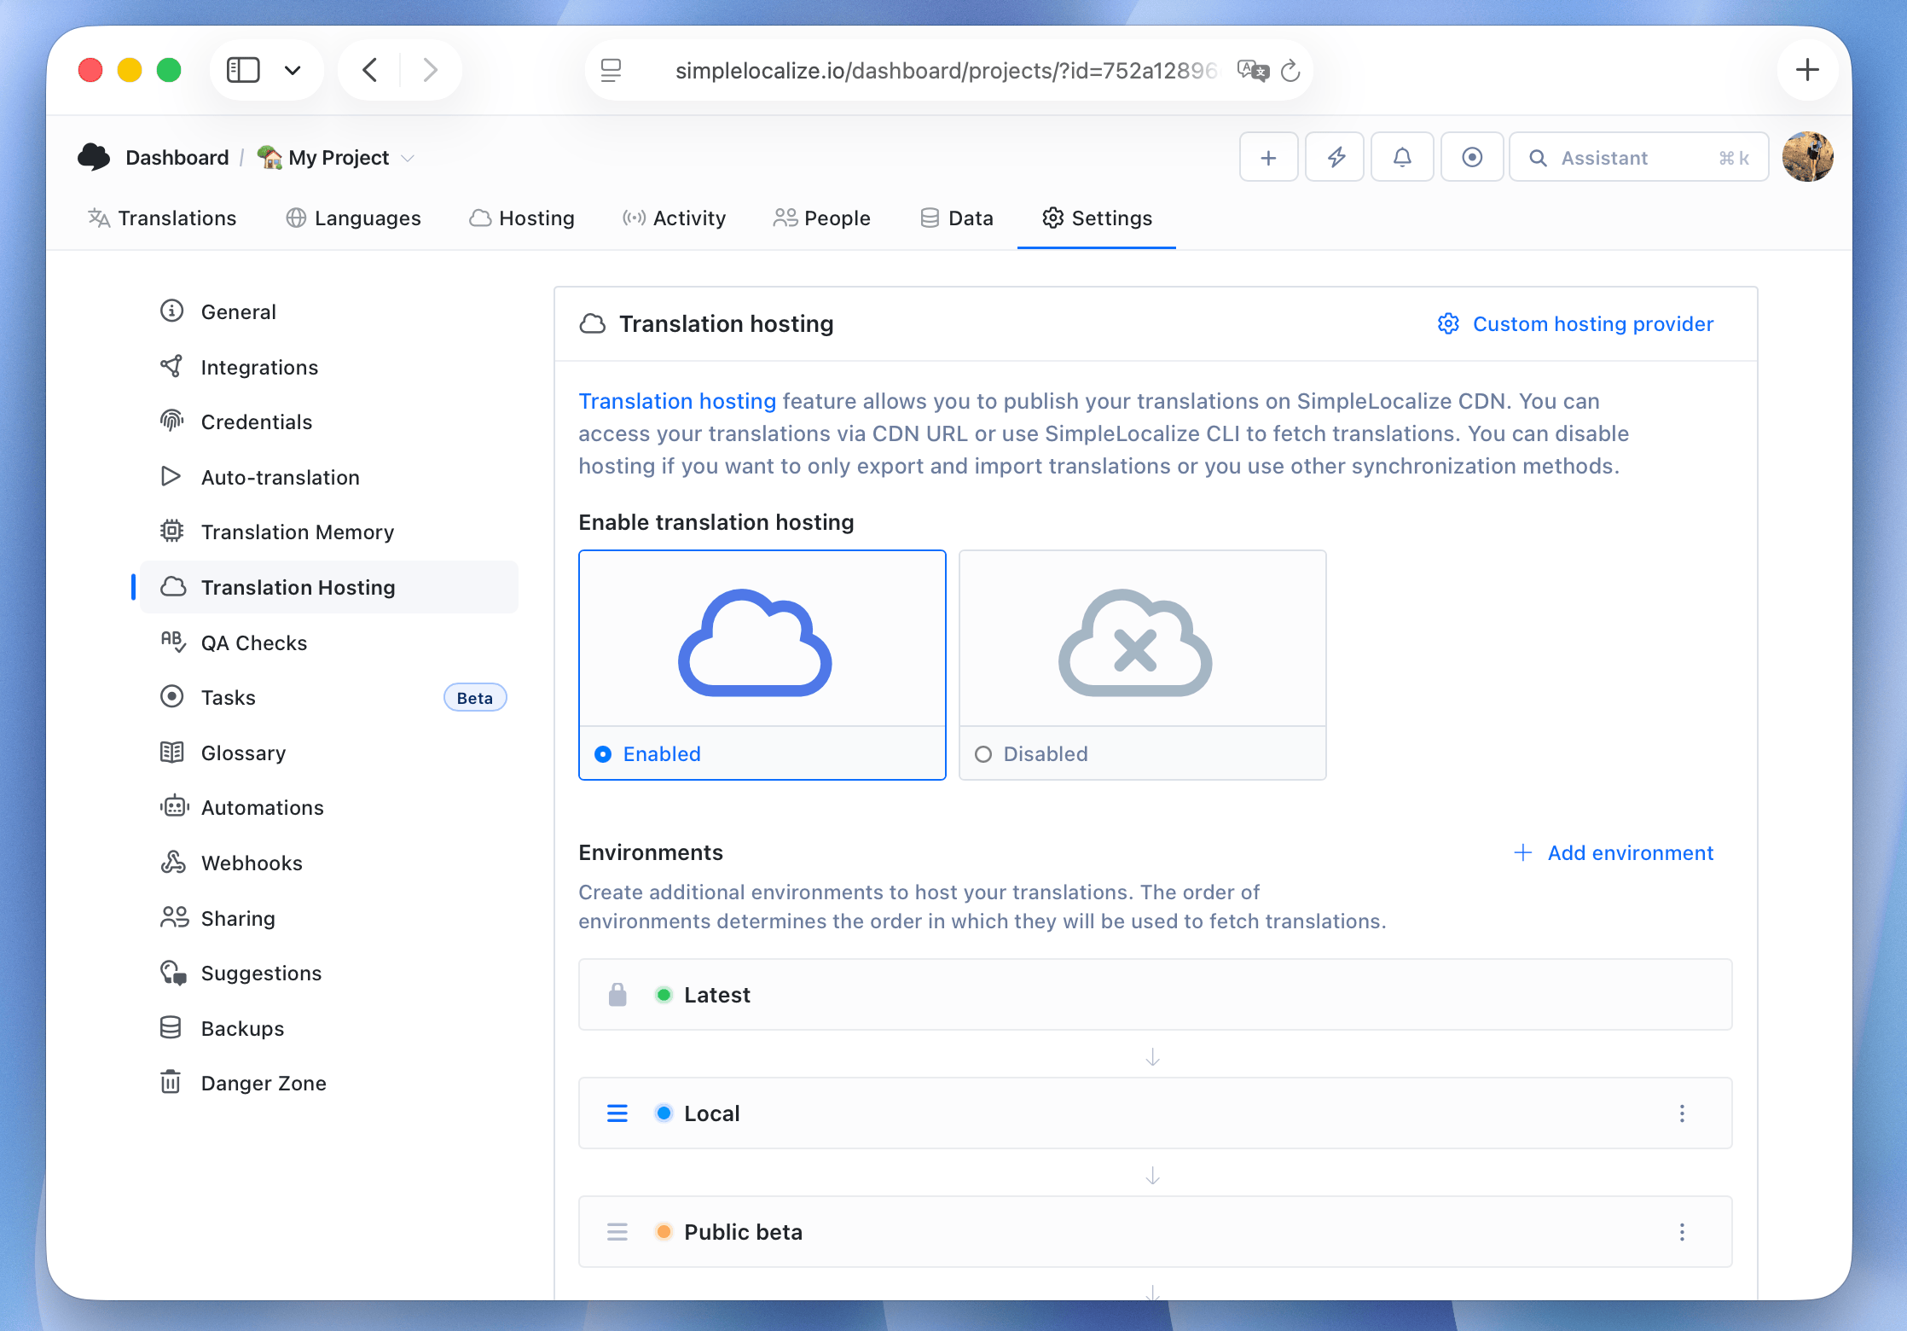Image resolution: width=1907 pixels, height=1331 pixels.
Task: Click the record target icon in toolbar
Action: (x=1472, y=157)
